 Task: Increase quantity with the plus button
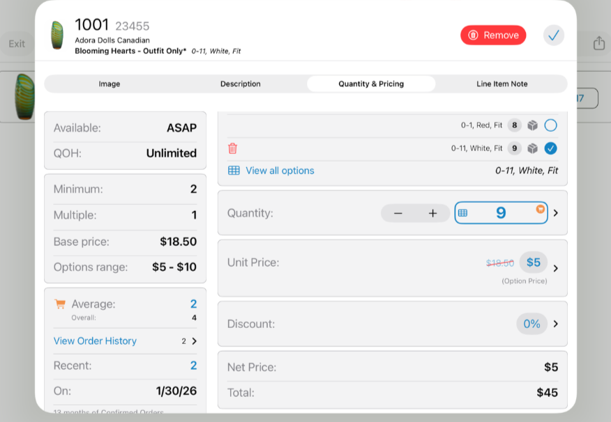point(432,213)
